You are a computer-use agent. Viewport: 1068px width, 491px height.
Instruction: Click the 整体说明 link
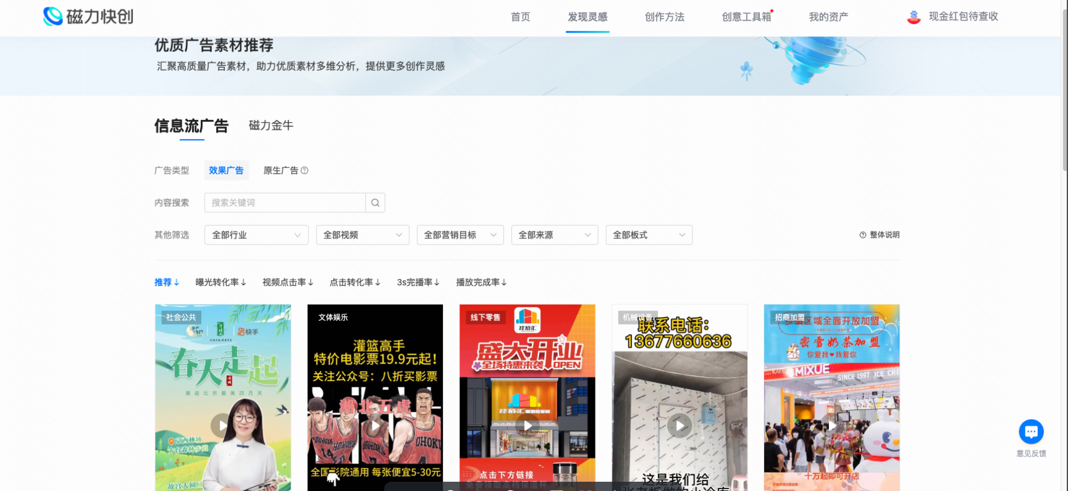click(x=885, y=235)
